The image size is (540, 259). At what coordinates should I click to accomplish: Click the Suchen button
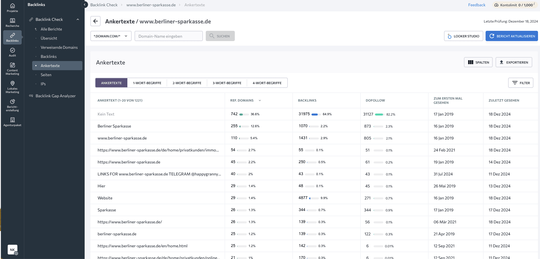click(x=220, y=36)
